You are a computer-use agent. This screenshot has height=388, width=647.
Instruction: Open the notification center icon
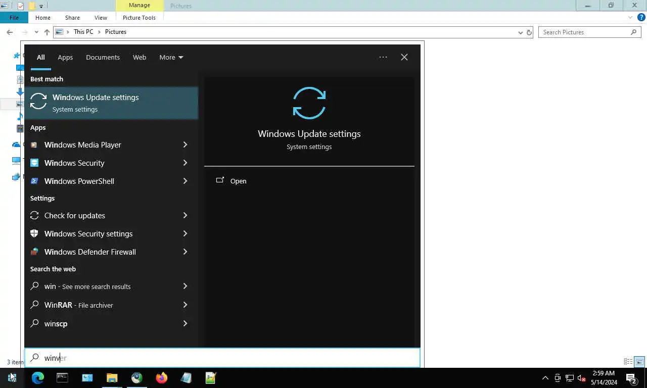(631, 378)
